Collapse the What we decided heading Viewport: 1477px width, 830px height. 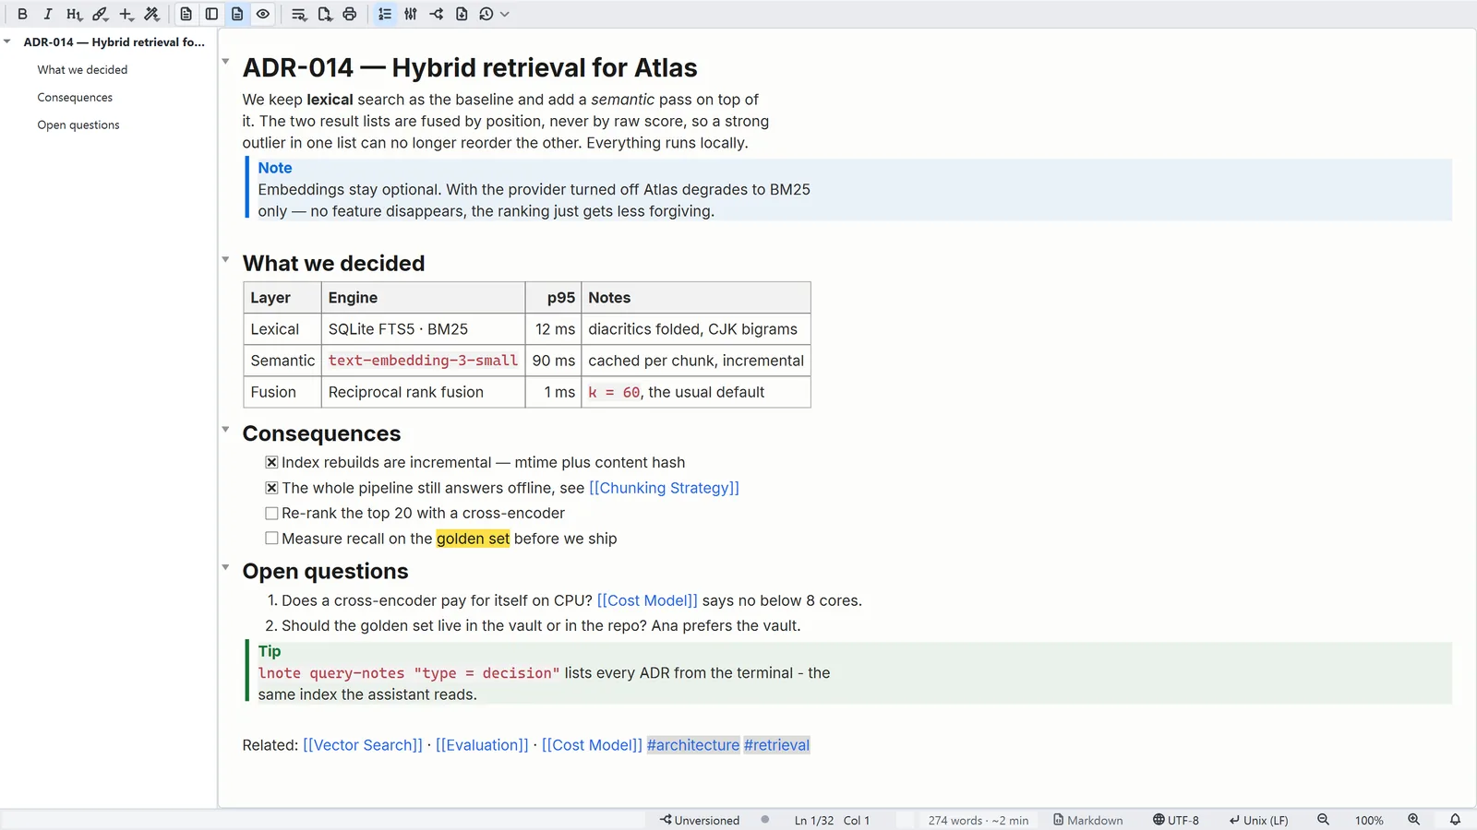225,259
